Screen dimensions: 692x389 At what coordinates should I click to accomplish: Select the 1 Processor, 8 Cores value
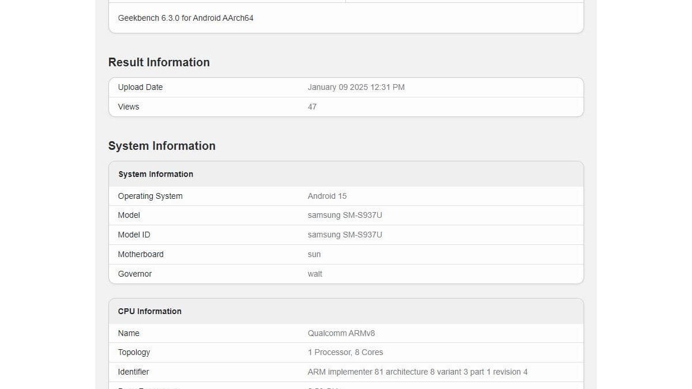(x=345, y=352)
